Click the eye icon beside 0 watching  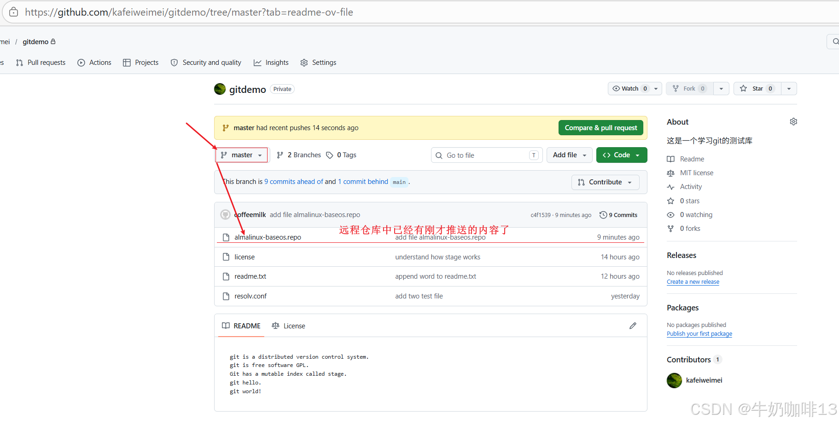[671, 215]
